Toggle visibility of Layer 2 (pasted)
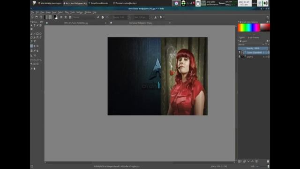The width and height of the screenshot is (300, 169). 240,52
